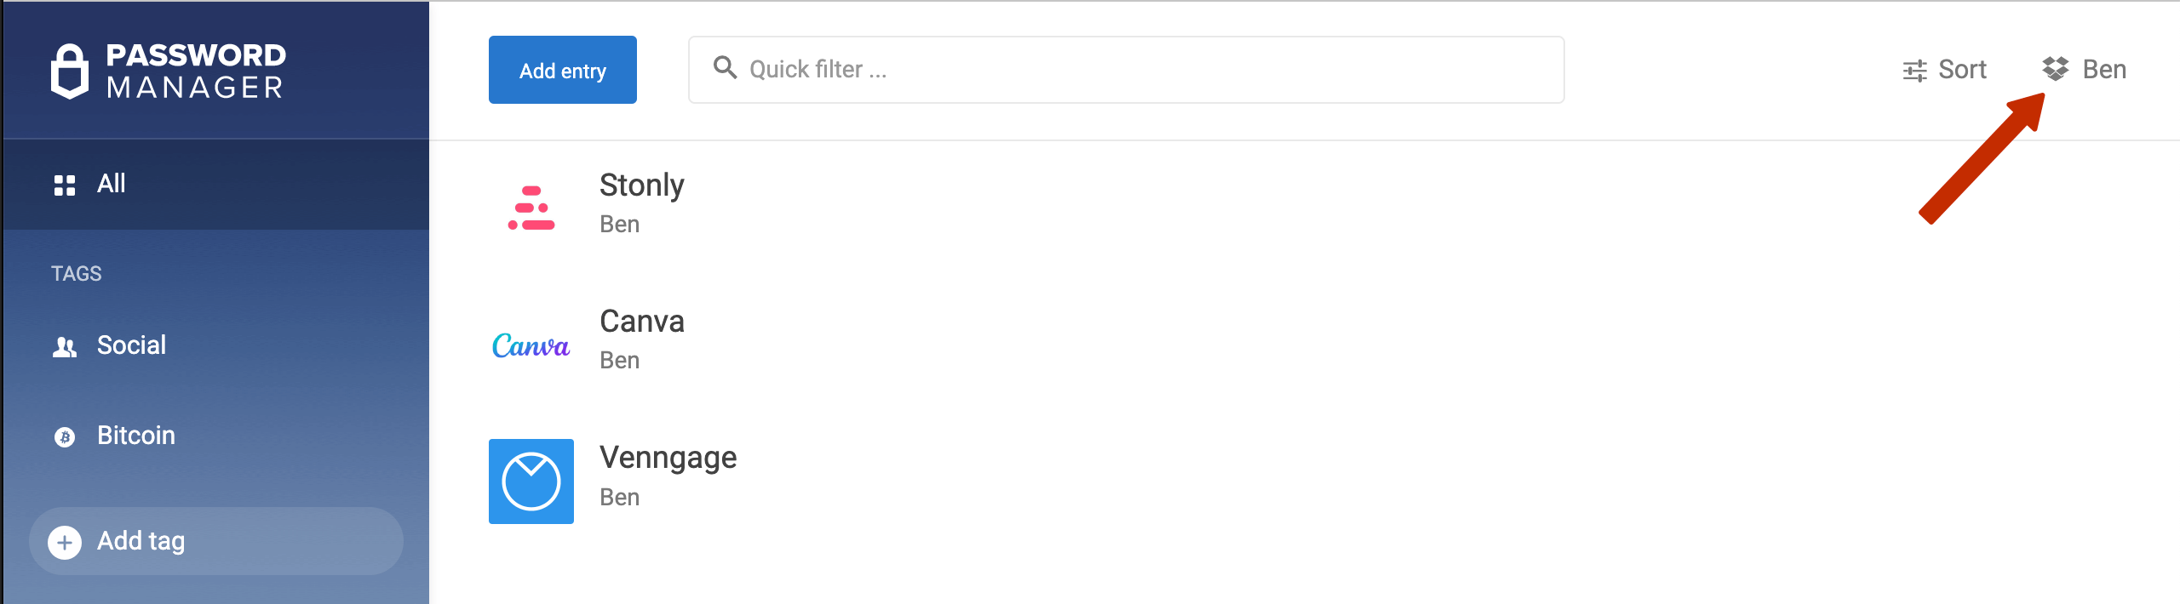This screenshot has height=604, width=2180.
Task: Click the Add entry button
Action: (563, 70)
